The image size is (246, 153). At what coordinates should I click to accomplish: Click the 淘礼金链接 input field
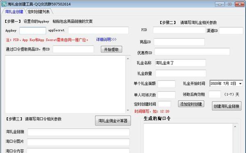tap(79, 132)
